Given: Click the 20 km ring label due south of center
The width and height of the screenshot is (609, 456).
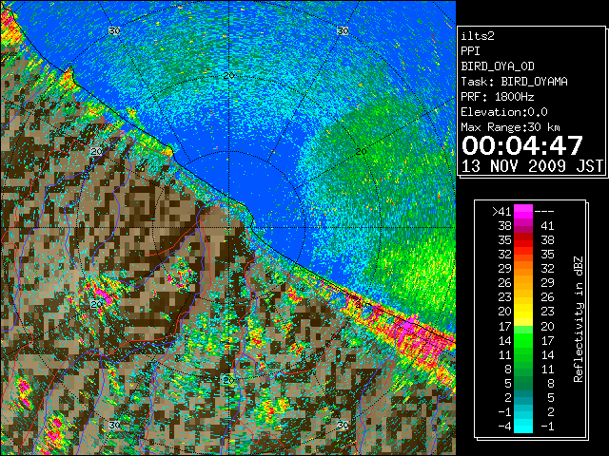Looking at the screenshot, I should 228,380.
